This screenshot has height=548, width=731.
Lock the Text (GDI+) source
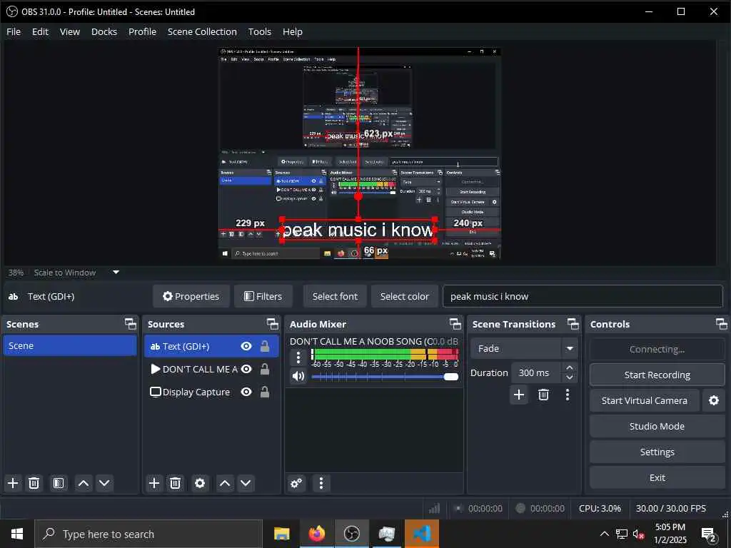point(265,346)
